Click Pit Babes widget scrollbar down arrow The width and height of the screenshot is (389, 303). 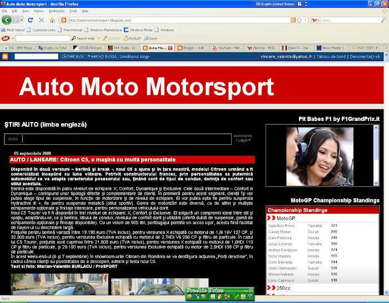tap(376, 183)
